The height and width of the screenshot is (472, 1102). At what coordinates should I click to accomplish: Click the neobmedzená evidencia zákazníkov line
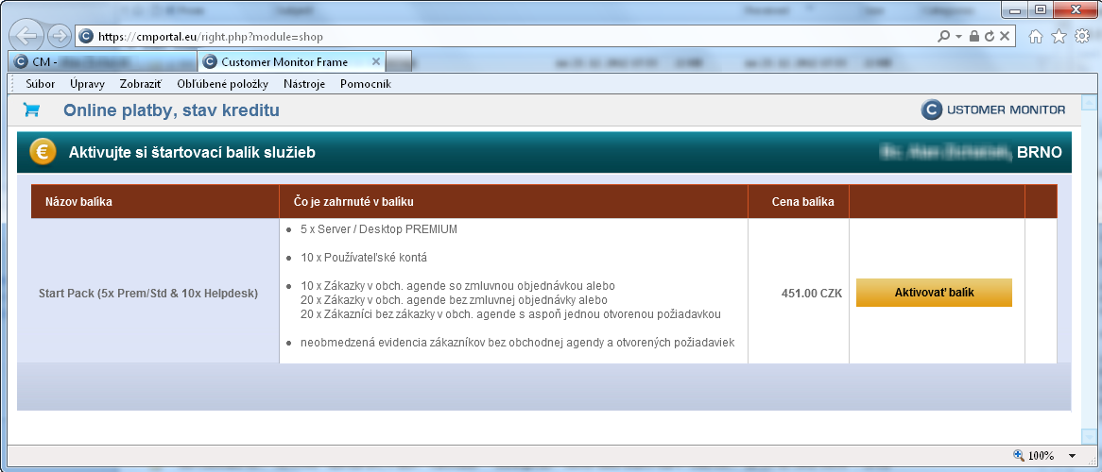click(517, 343)
